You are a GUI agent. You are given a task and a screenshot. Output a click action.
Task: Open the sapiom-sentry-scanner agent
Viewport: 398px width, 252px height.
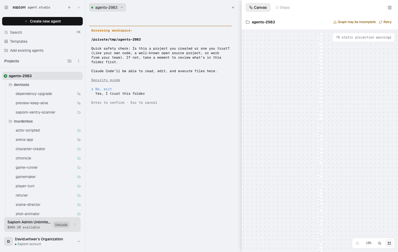pyautogui.click(x=36, y=112)
